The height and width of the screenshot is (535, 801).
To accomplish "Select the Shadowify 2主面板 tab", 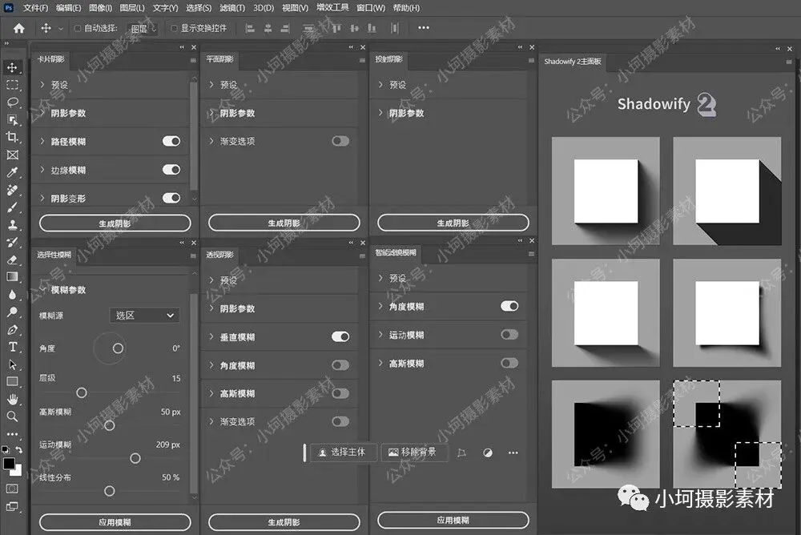I will click(573, 62).
